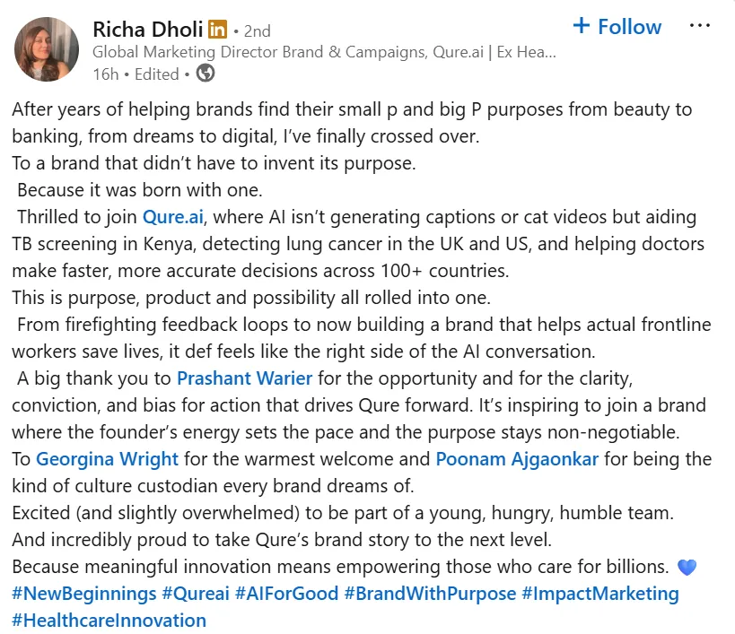Click the Global Marketing Director headline text
Screen dimensions: 735x634
tap(324, 52)
